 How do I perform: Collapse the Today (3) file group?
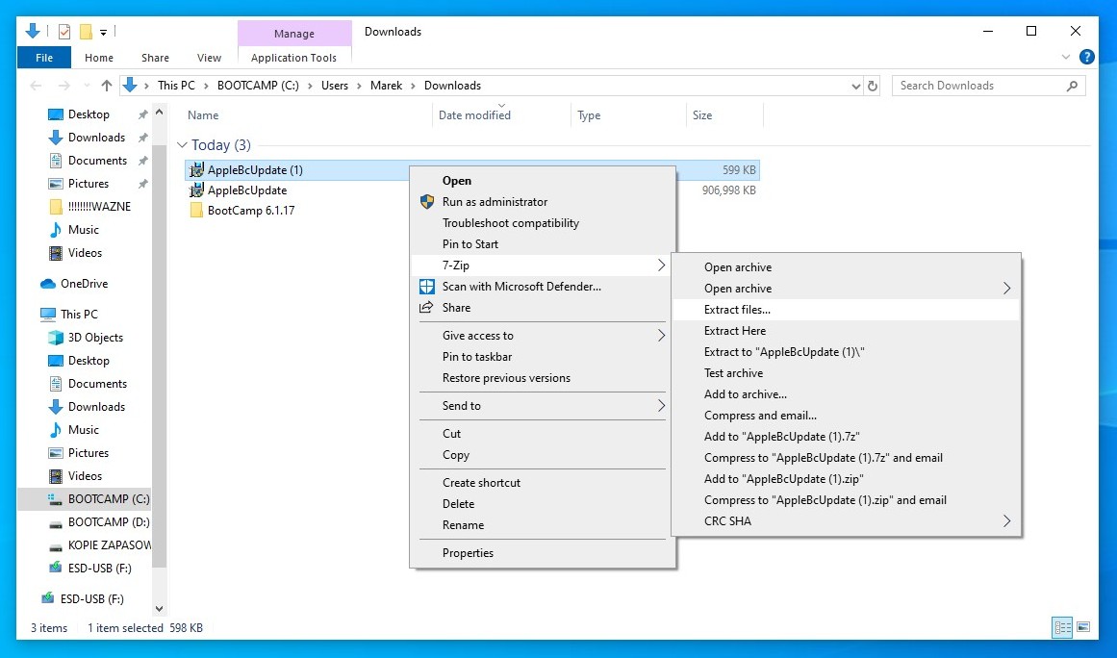click(x=182, y=145)
